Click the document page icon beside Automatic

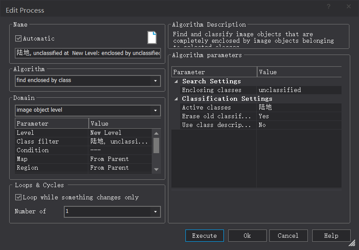pos(152,38)
